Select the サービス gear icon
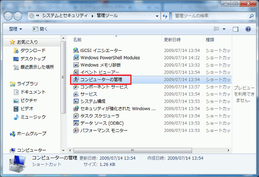 pos(76,94)
